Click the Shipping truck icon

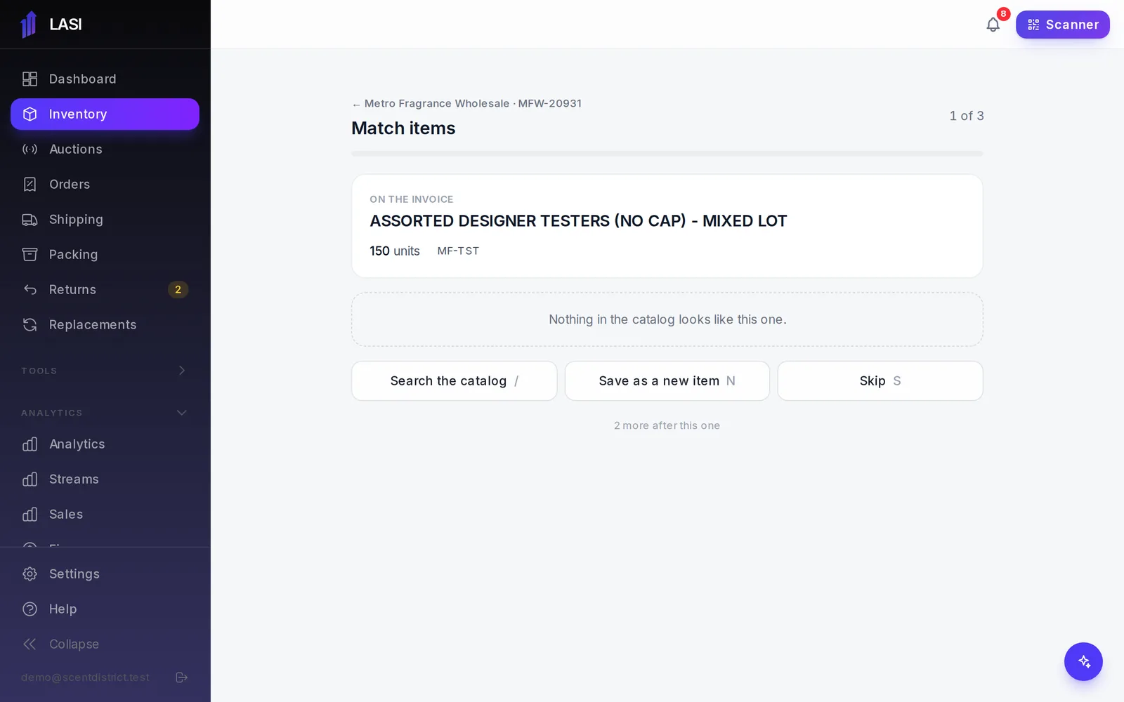[30, 219]
